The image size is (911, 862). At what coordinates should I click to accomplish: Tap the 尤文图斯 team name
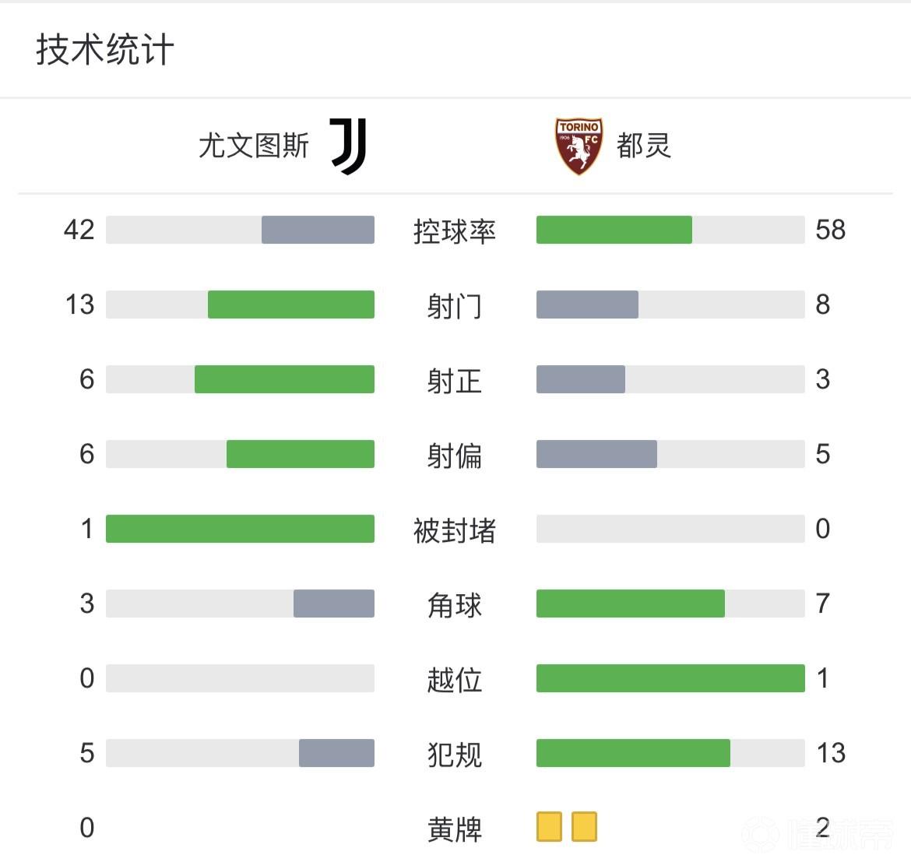[x=254, y=146]
